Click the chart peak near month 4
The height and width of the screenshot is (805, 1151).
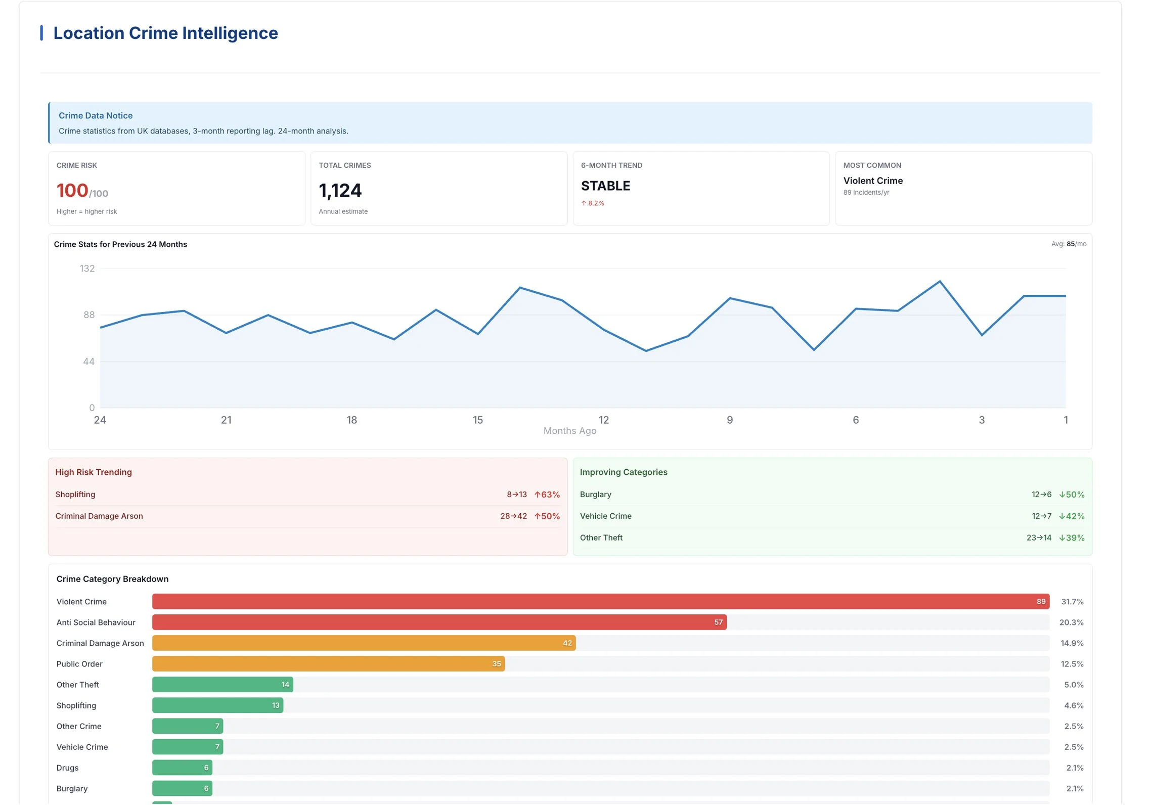point(940,281)
